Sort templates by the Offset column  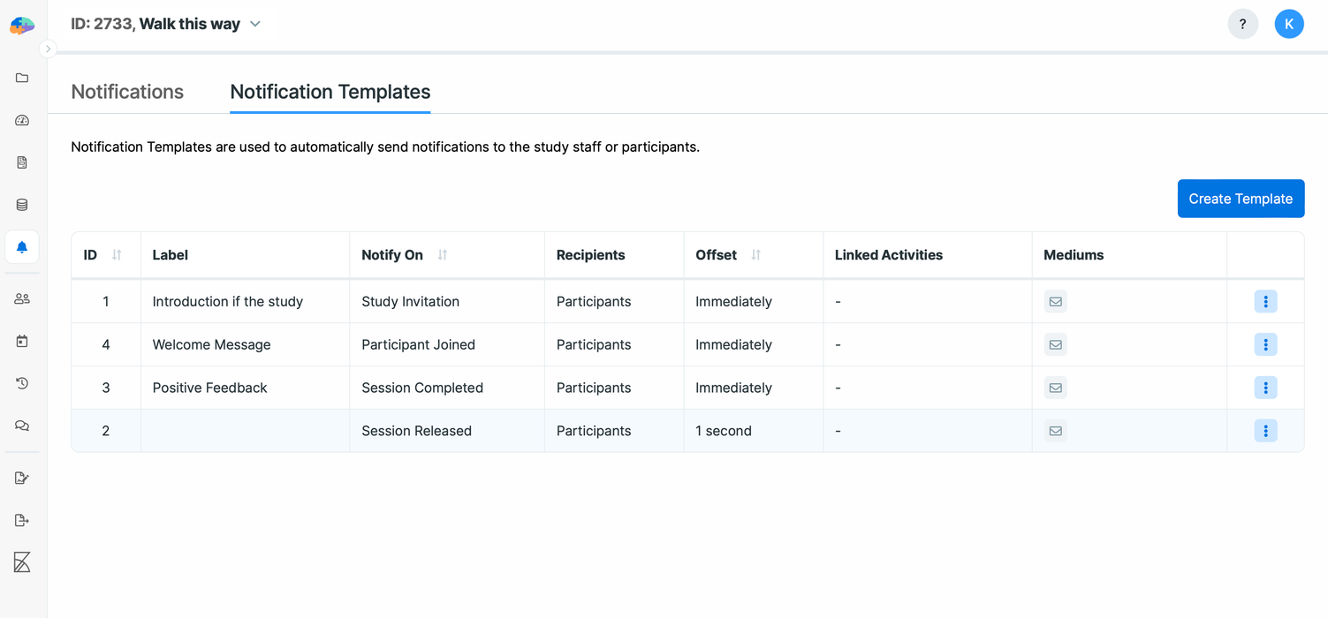755,255
